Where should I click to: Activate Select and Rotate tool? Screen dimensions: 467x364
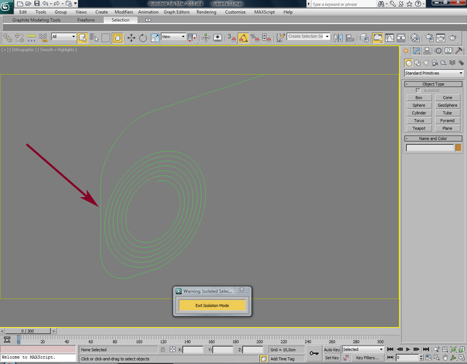pyautogui.click(x=143, y=38)
